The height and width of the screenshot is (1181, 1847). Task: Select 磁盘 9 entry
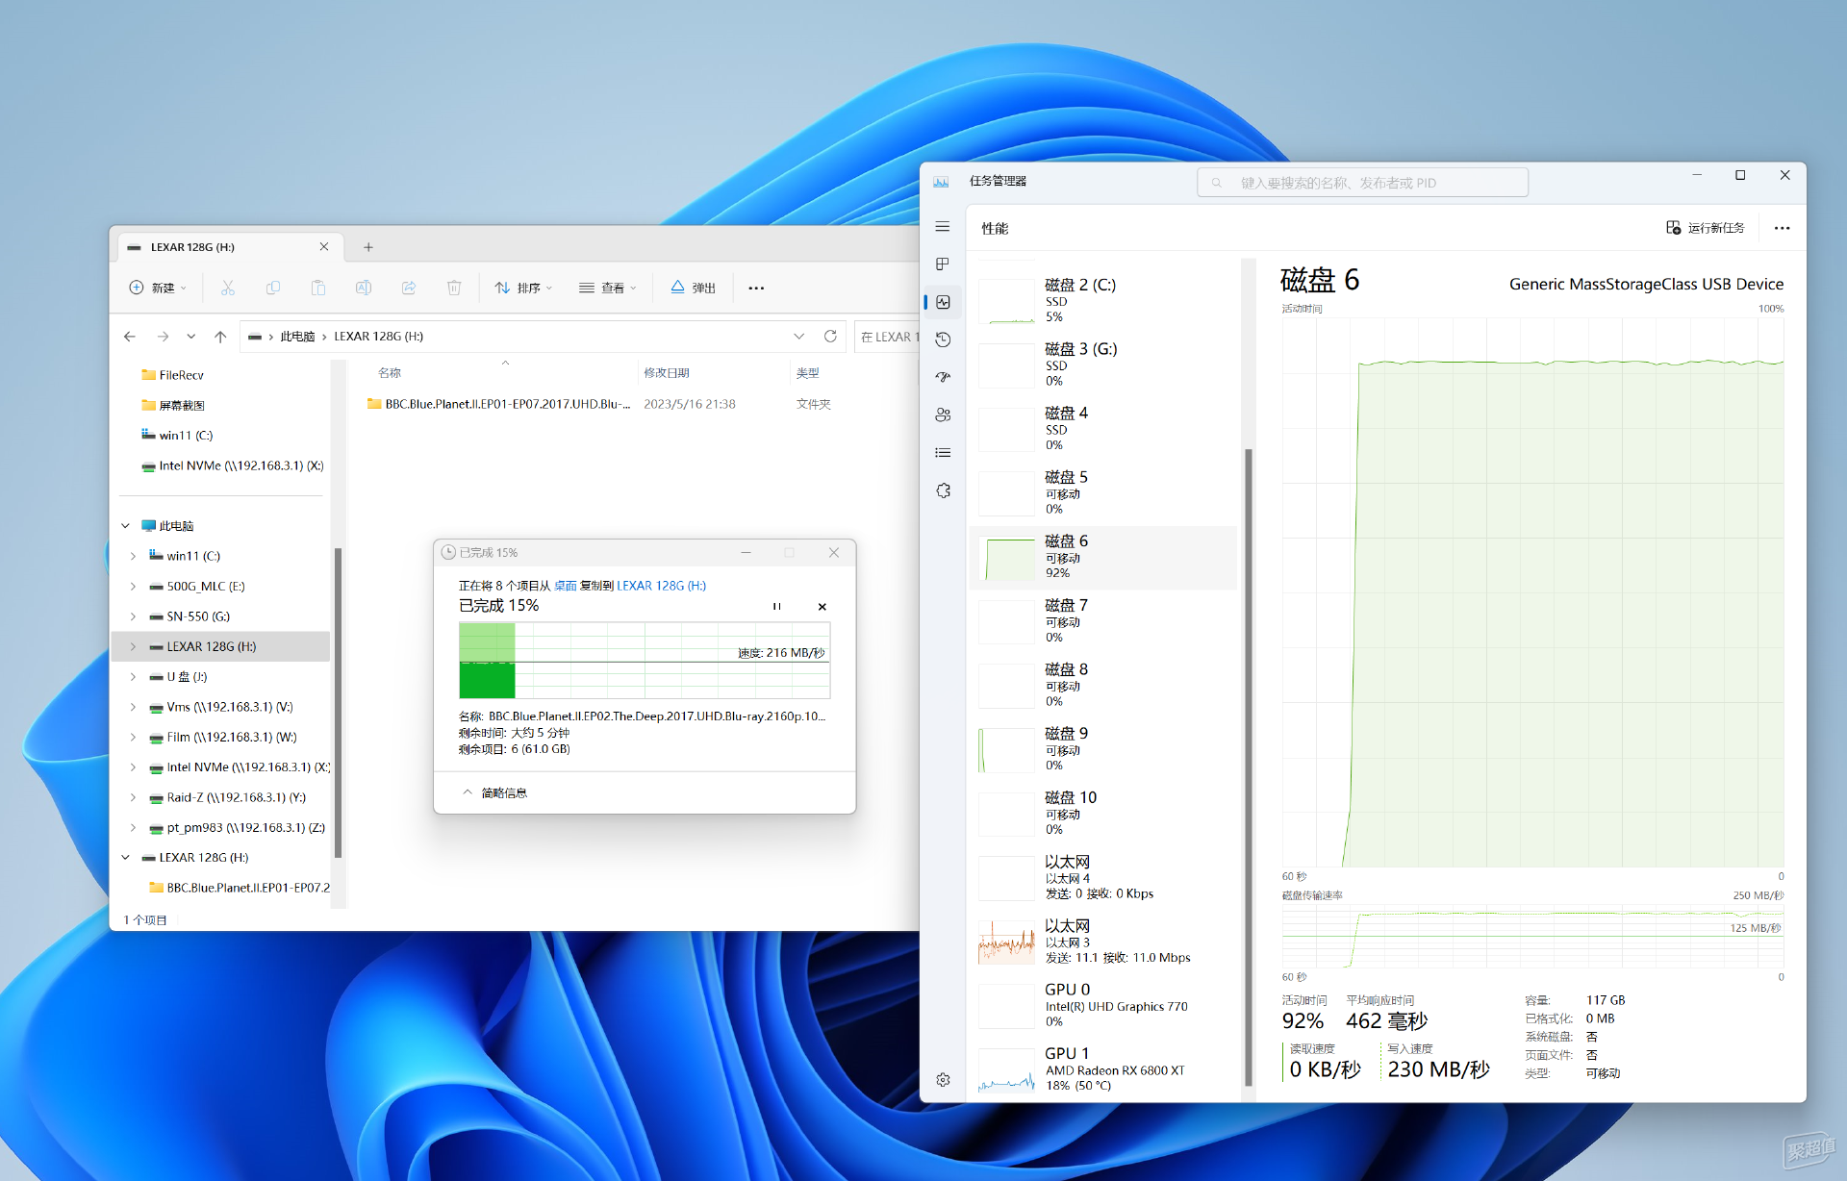click(x=1102, y=749)
